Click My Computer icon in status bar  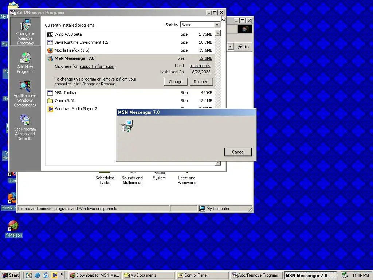202,209
